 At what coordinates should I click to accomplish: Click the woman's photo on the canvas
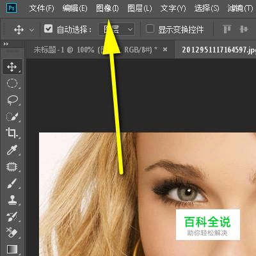[147, 194]
